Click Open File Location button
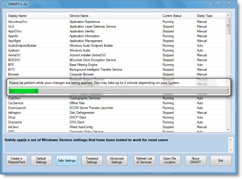Screen dimensions: 242x179 click(170, 160)
